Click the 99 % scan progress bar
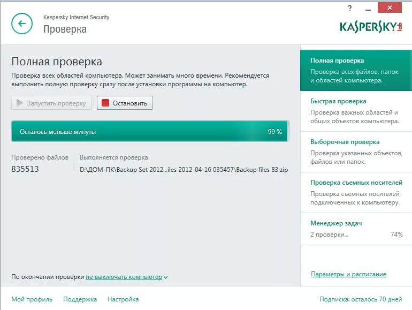 (150, 131)
